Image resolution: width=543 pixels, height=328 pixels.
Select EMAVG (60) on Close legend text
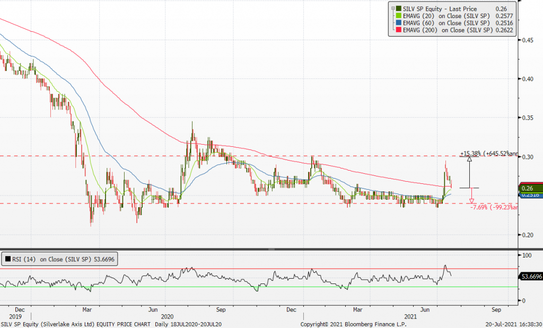pos(446,23)
